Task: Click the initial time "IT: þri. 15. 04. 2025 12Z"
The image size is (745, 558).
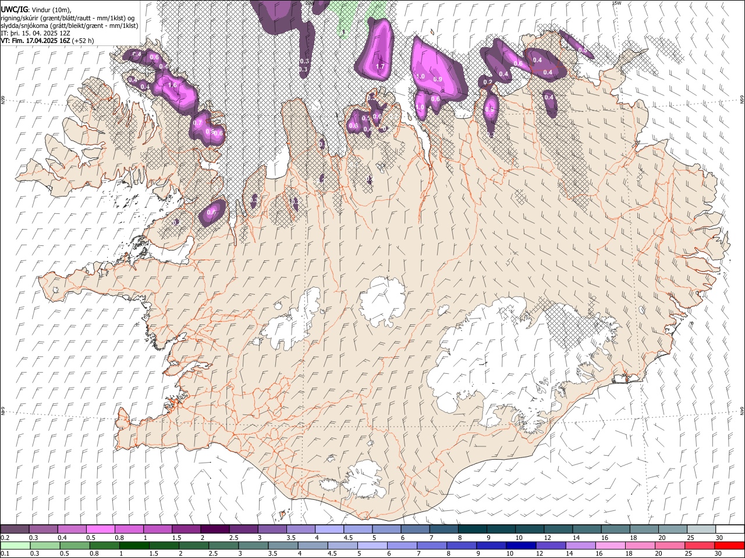Action: click(x=36, y=33)
